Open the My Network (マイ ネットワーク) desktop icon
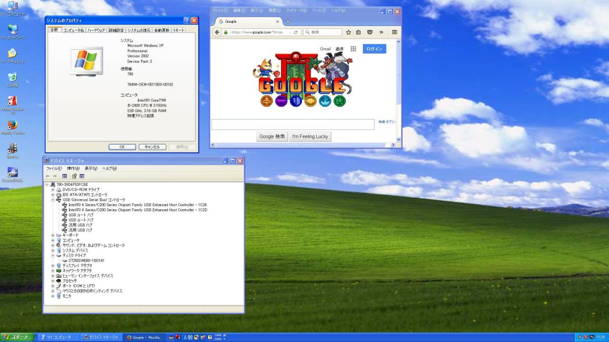609x342 pixels. coord(12,32)
